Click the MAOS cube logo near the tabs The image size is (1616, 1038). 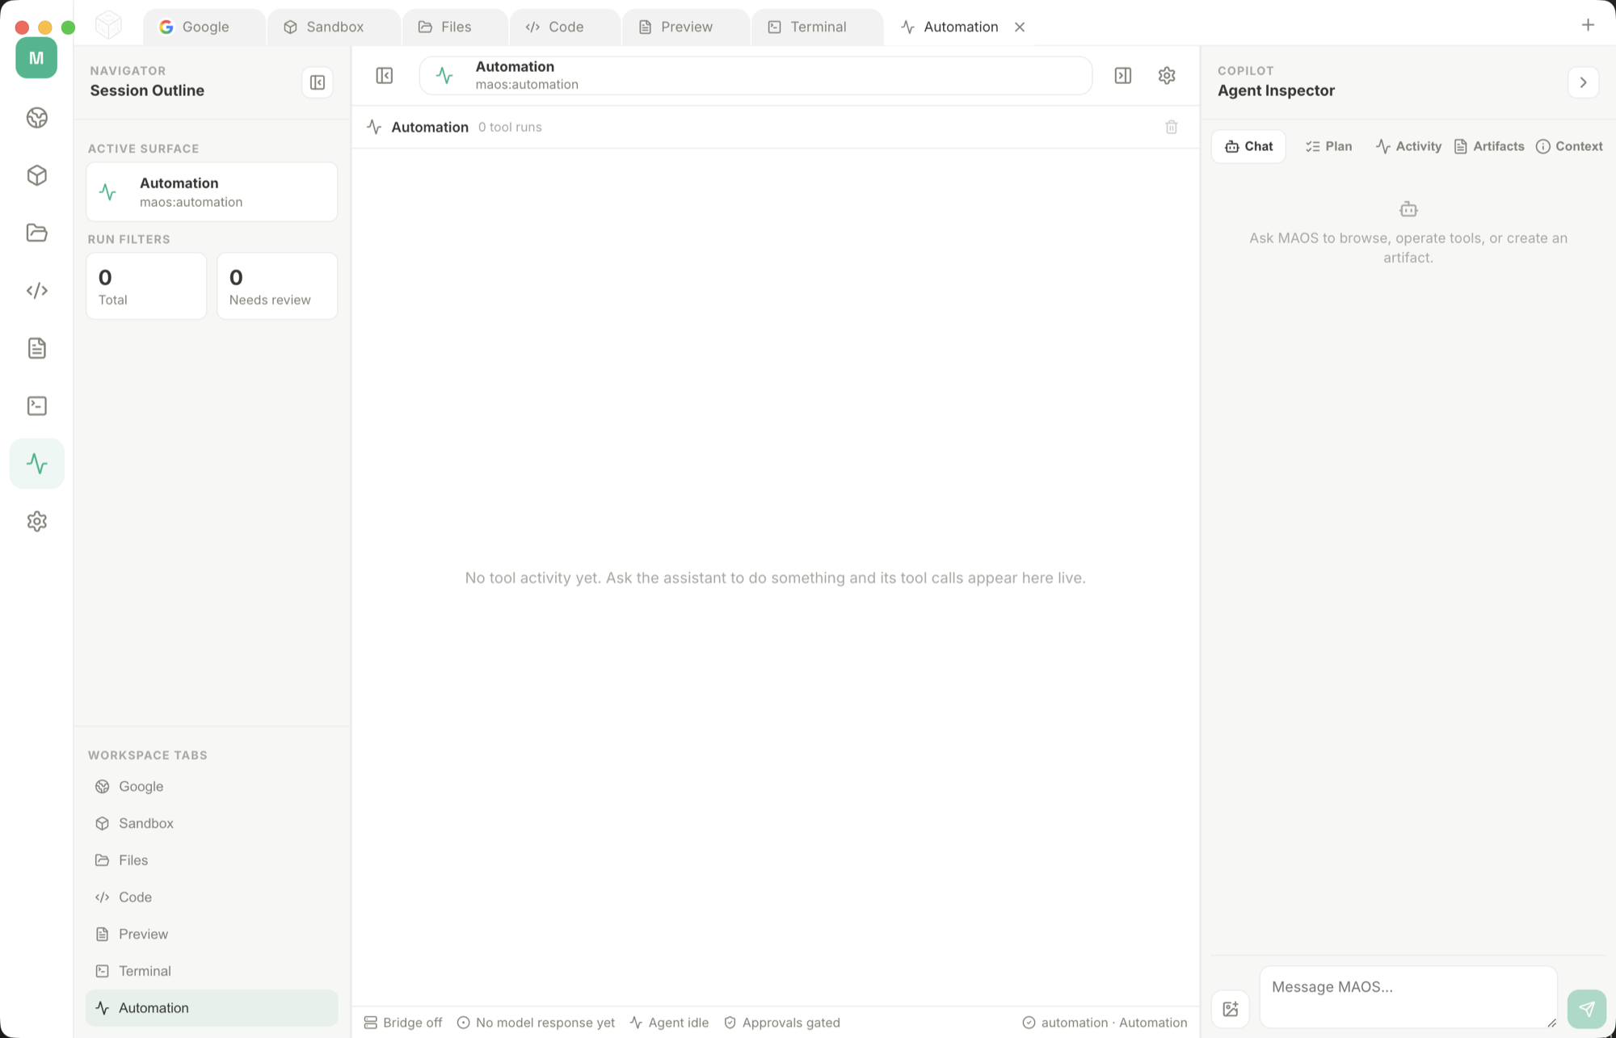pos(108,26)
